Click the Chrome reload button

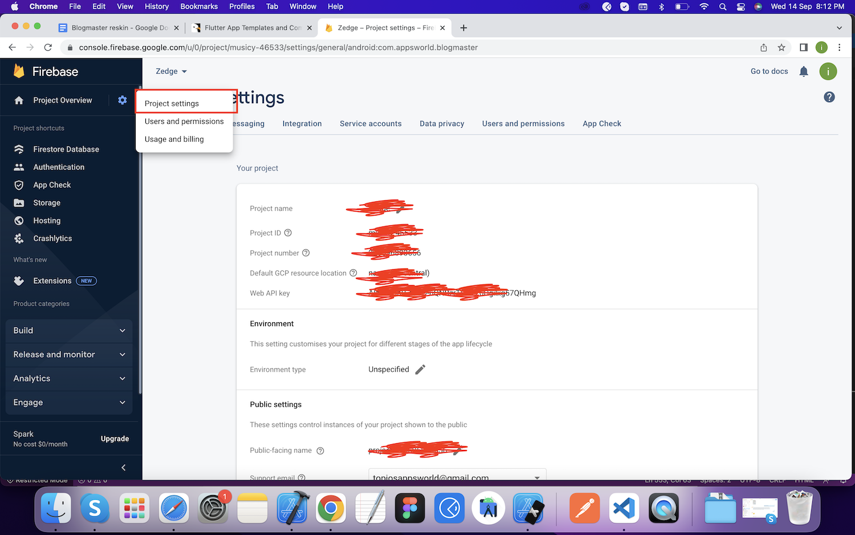pyautogui.click(x=48, y=47)
